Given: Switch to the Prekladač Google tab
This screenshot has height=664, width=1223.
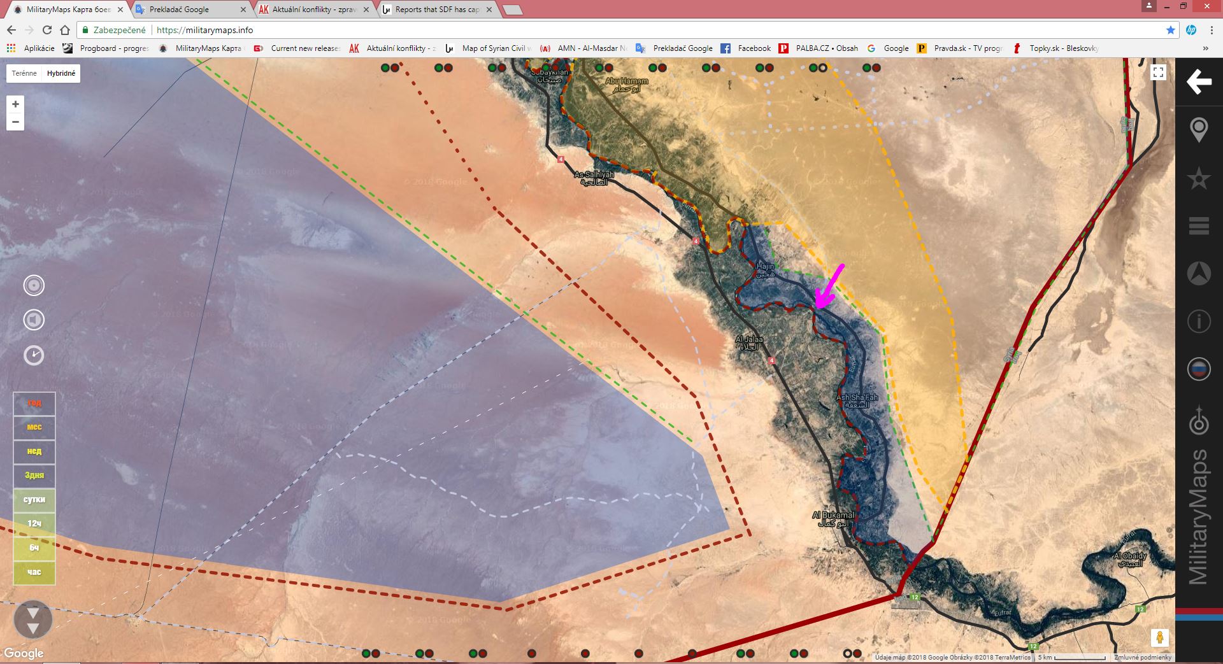Looking at the screenshot, I should coord(185,10).
